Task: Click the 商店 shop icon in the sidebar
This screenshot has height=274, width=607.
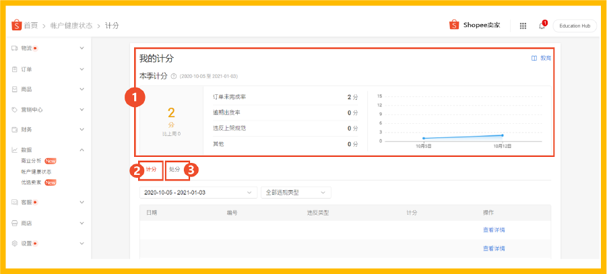Action: [15, 224]
